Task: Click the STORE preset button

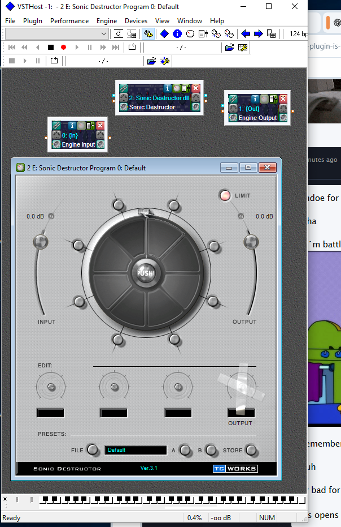Action: tap(251, 449)
